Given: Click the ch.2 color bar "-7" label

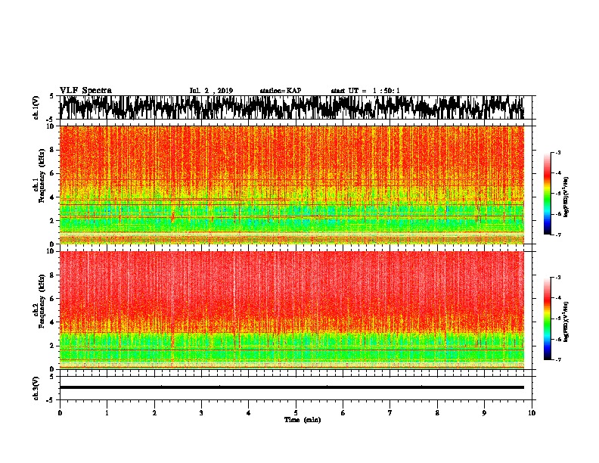Looking at the screenshot, I should tap(558, 359).
